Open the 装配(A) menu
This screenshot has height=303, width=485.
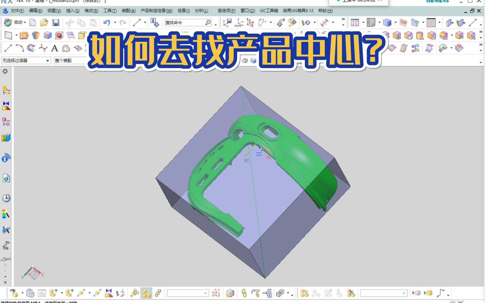point(129,11)
